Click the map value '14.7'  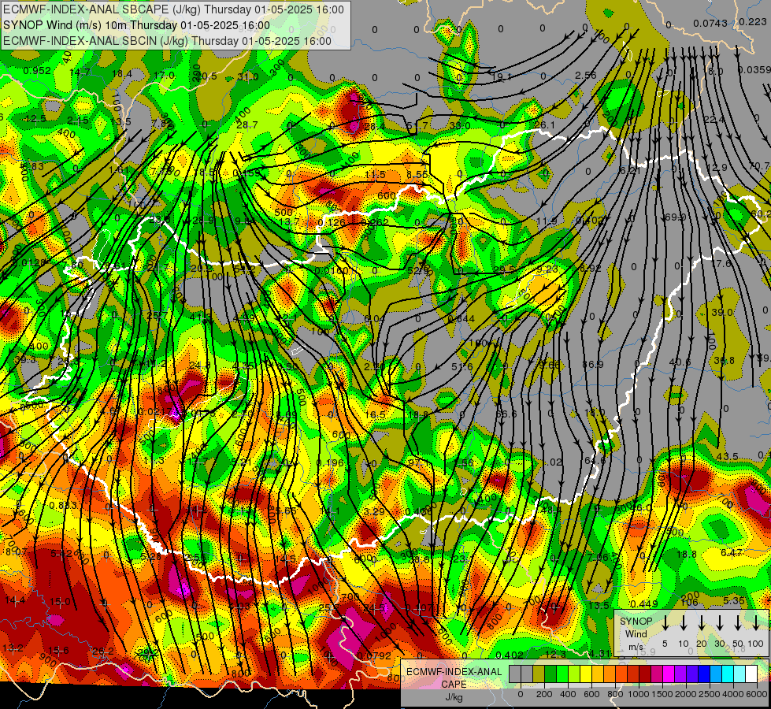point(80,72)
